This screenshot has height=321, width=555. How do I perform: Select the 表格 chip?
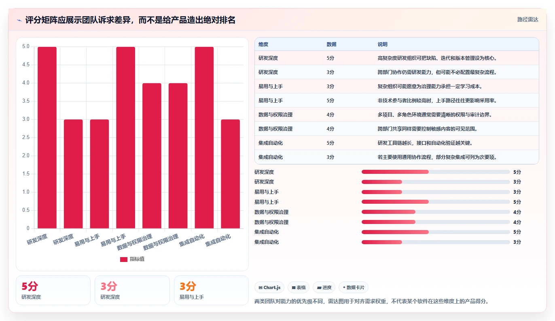tap(299, 287)
